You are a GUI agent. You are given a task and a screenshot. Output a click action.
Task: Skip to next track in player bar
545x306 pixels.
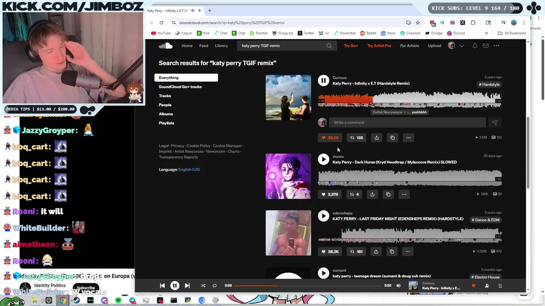187,286
